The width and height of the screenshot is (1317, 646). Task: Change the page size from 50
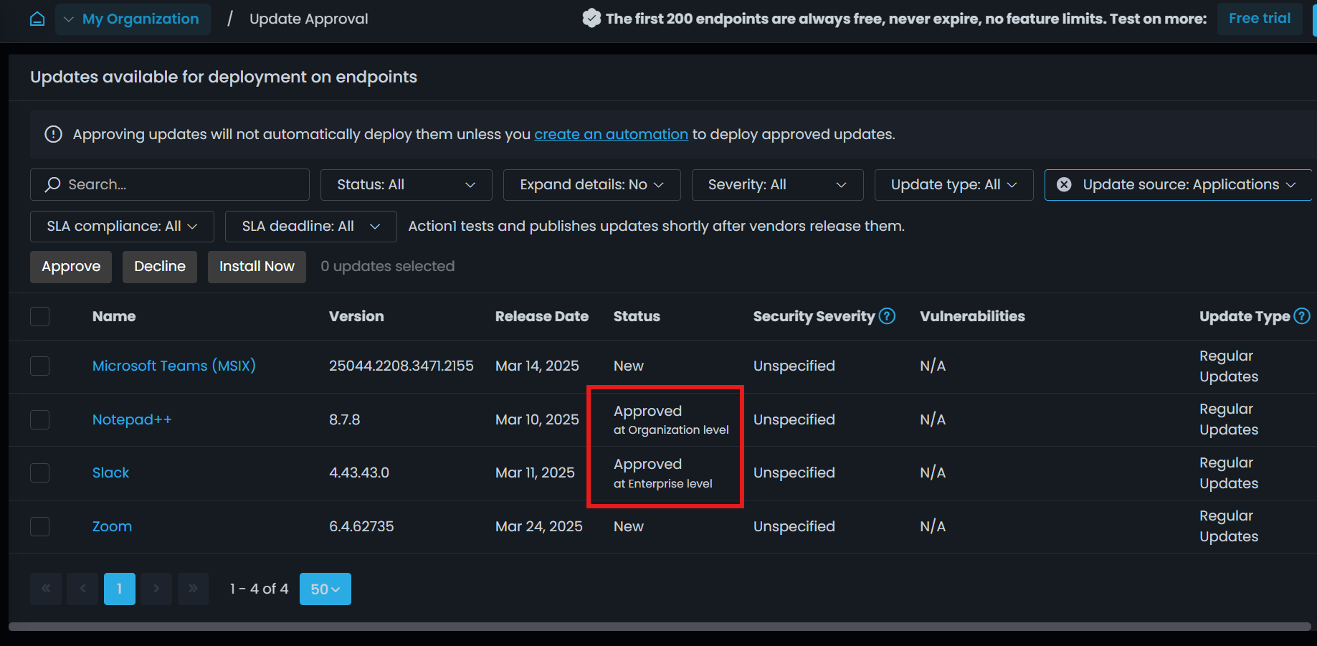pyautogui.click(x=325, y=589)
